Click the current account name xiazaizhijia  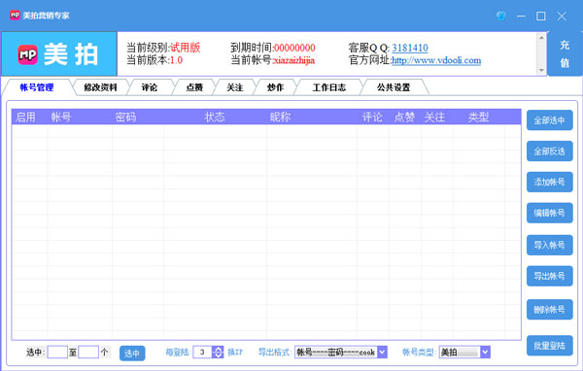tap(294, 60)
